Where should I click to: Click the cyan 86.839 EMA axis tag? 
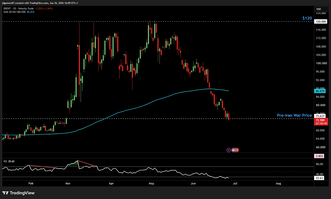click(320, 91)
